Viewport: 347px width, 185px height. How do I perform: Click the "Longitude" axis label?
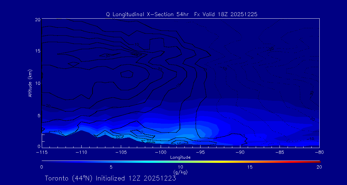click(180, 157)
